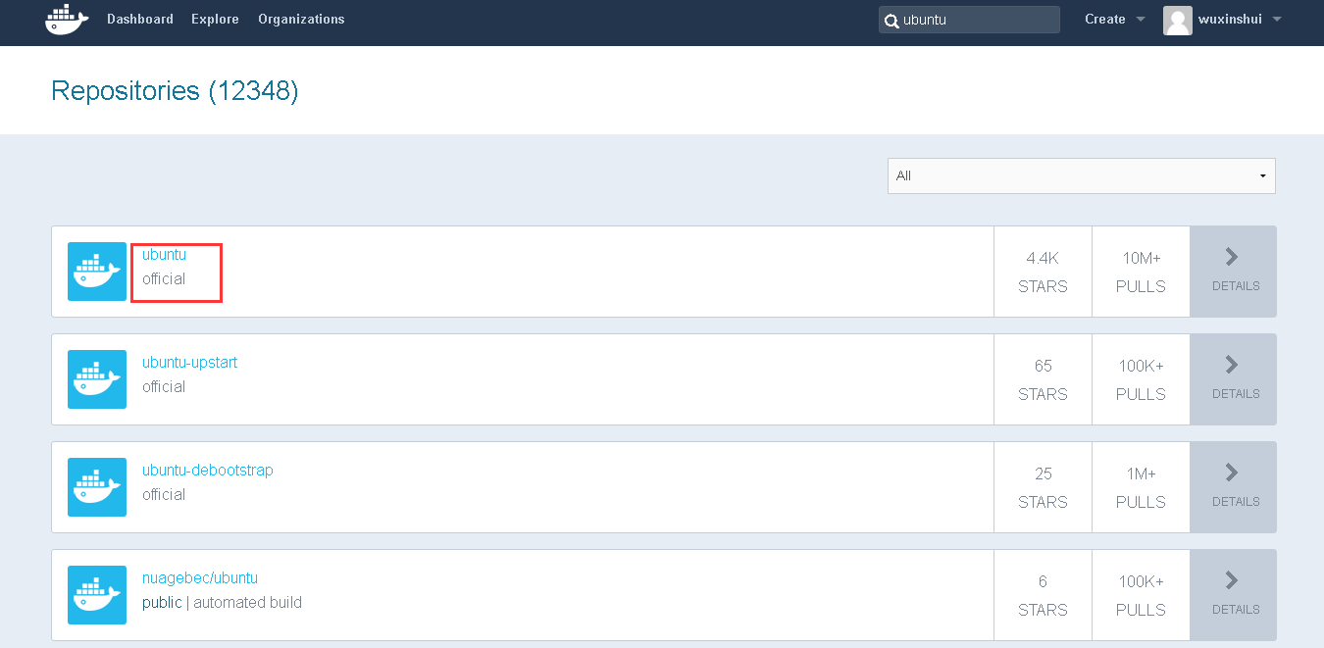This screenshot has height=648, width=1324.
Task: Open Organizations in the navbar
Action: pos(301,19)
